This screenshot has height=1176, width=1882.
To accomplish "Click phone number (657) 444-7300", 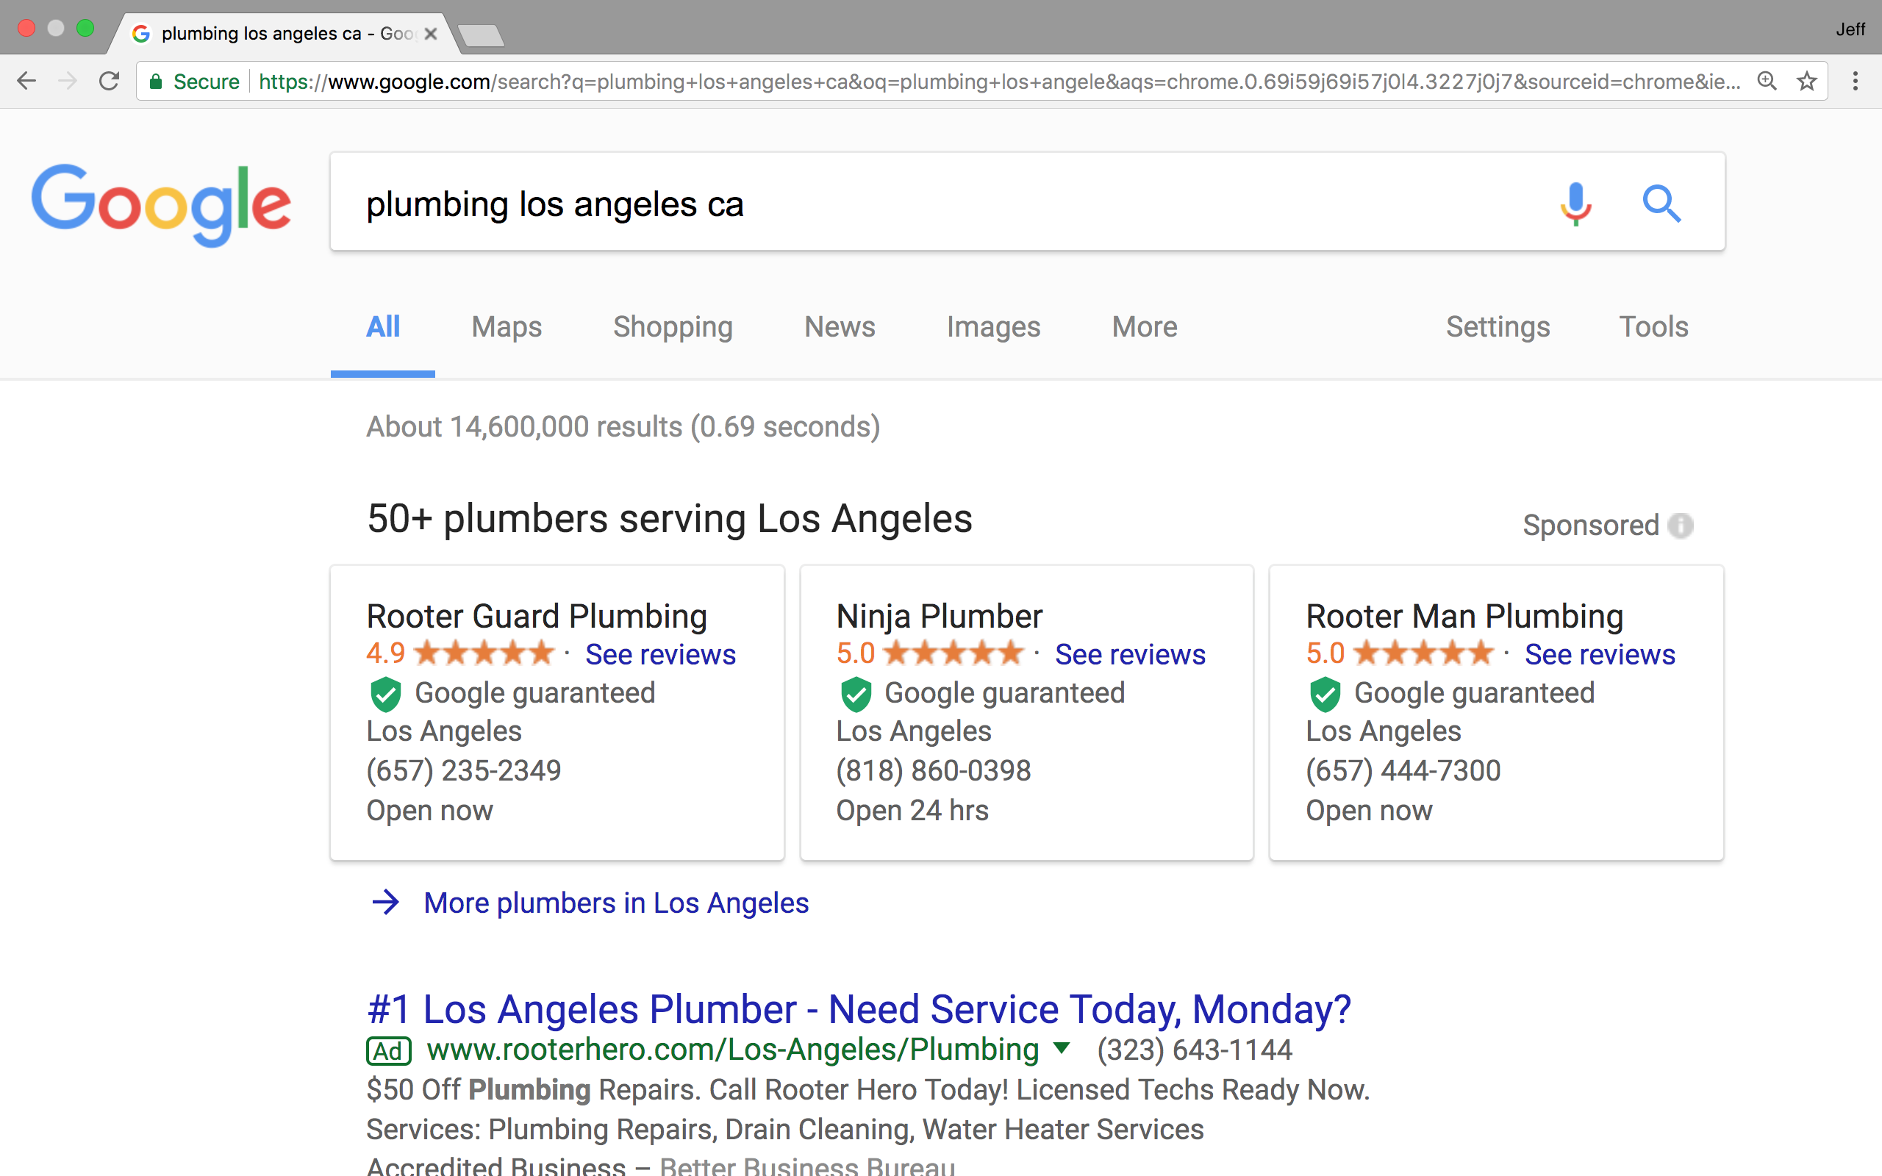I will 1403,771.
